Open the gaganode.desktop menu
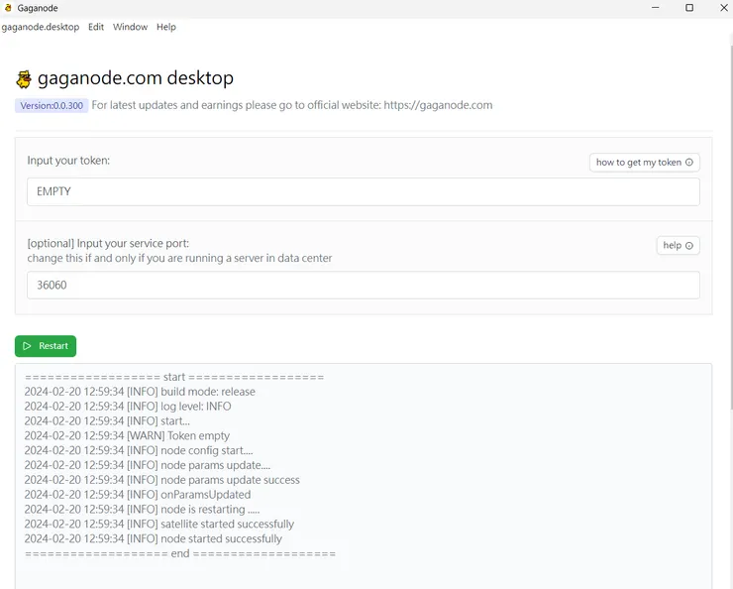The width and height of the screenshot is (733, 589). pyautogui.click(x=41, y=27)
